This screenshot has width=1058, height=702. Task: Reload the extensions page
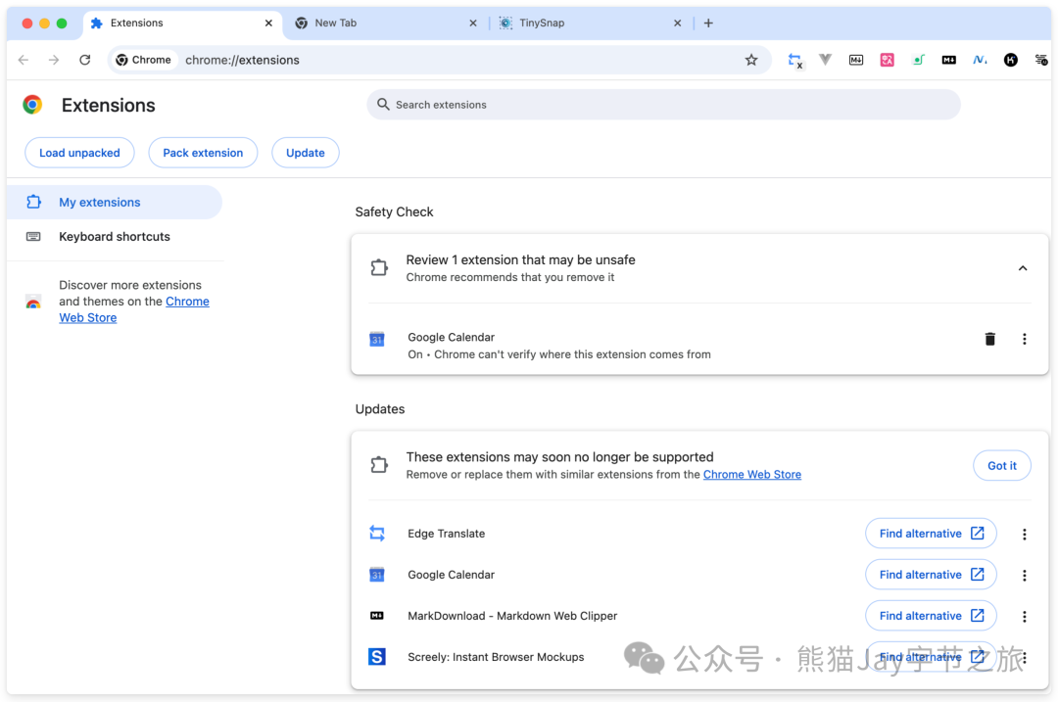pos(85,60)
